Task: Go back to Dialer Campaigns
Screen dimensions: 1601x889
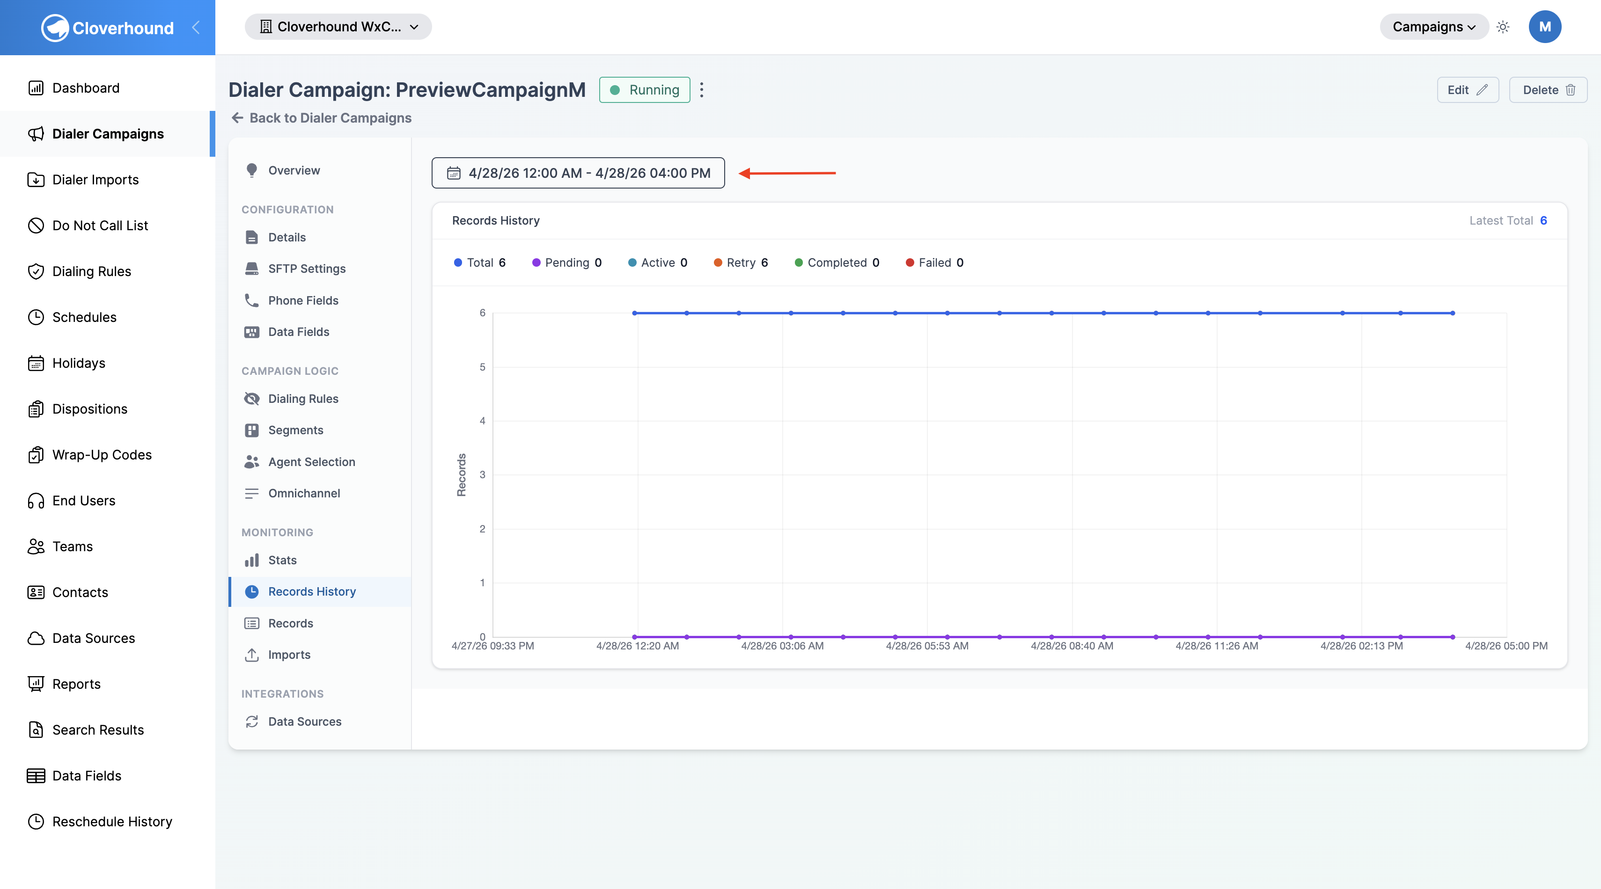Action: point(321,118)
